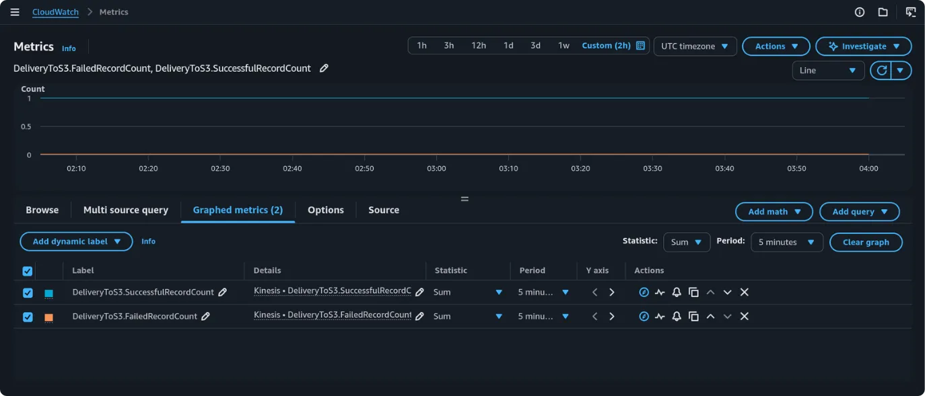Uncheck the FailedRecordCount row checkbox
The image size is (925, 396).
click(x=28, y=317)
